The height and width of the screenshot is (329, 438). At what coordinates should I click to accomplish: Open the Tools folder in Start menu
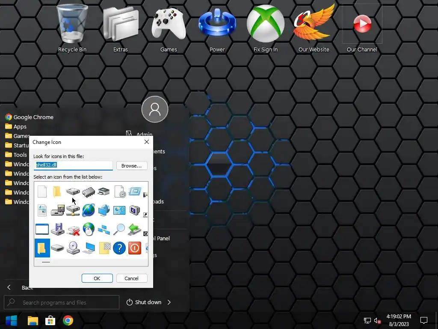coord(16,155)
